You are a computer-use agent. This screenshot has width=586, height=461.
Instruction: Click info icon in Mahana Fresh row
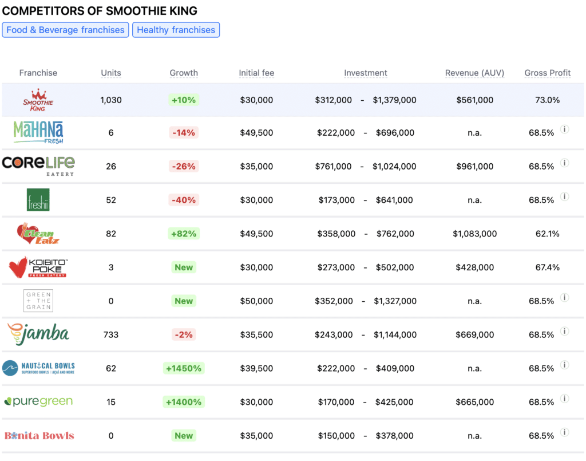tap(565, 129)
